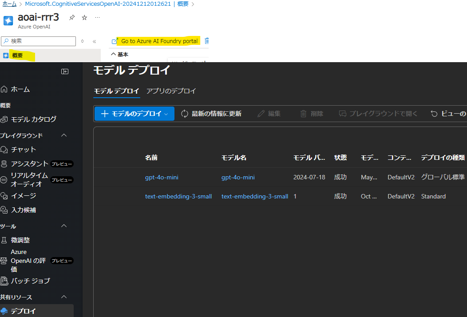Screen dimensions: 467x317
Task: Collapse the プレイグラウンド sidebar section
Action: point(64,135)
